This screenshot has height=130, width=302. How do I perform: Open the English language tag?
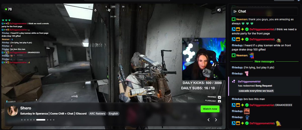tap(114, 113)
